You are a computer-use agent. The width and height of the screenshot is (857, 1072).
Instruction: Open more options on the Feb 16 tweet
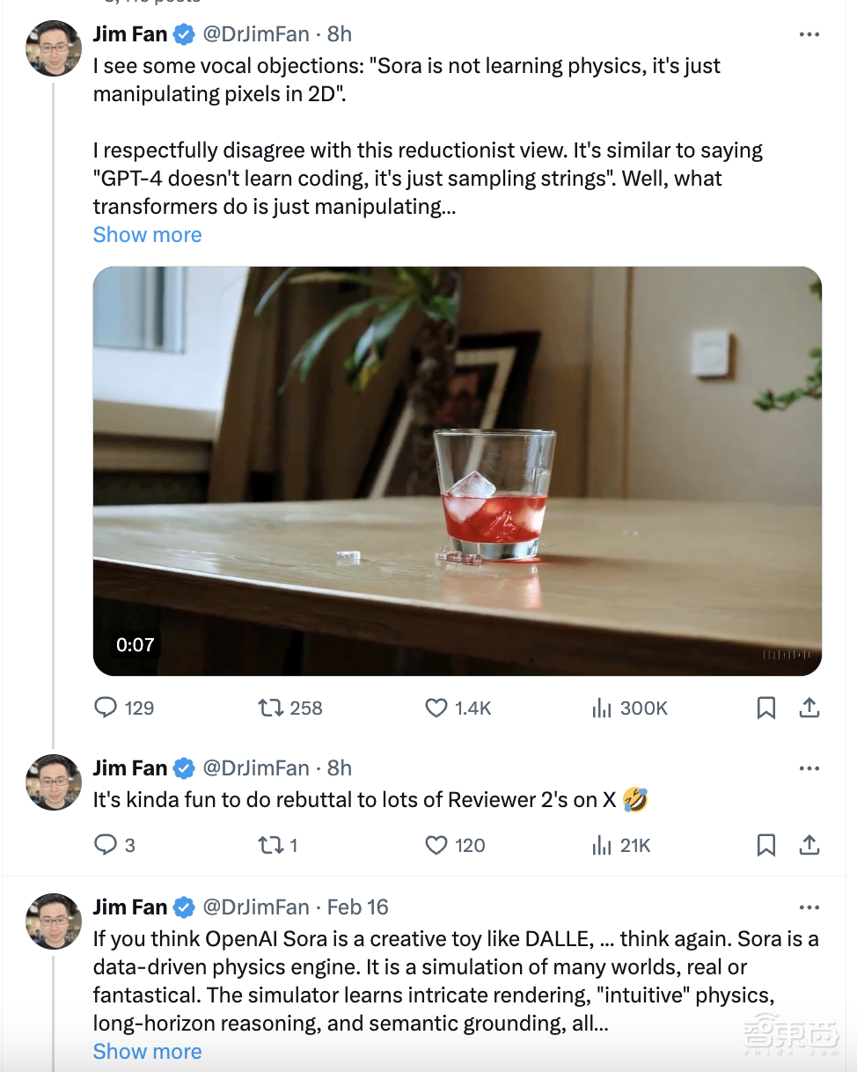click(x=809, y=907)
